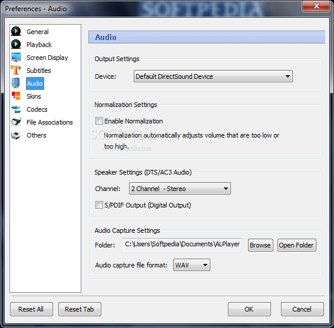
Task: Open the audio capture file format dropdown
Action: tap(191, 265)
